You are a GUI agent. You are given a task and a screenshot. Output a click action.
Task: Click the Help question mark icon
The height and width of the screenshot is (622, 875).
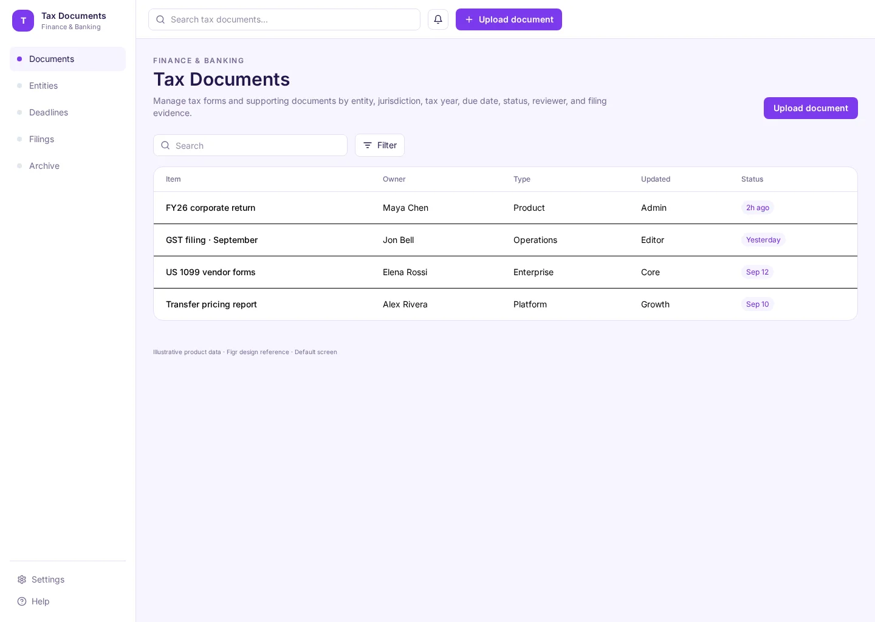click(22, 601)
